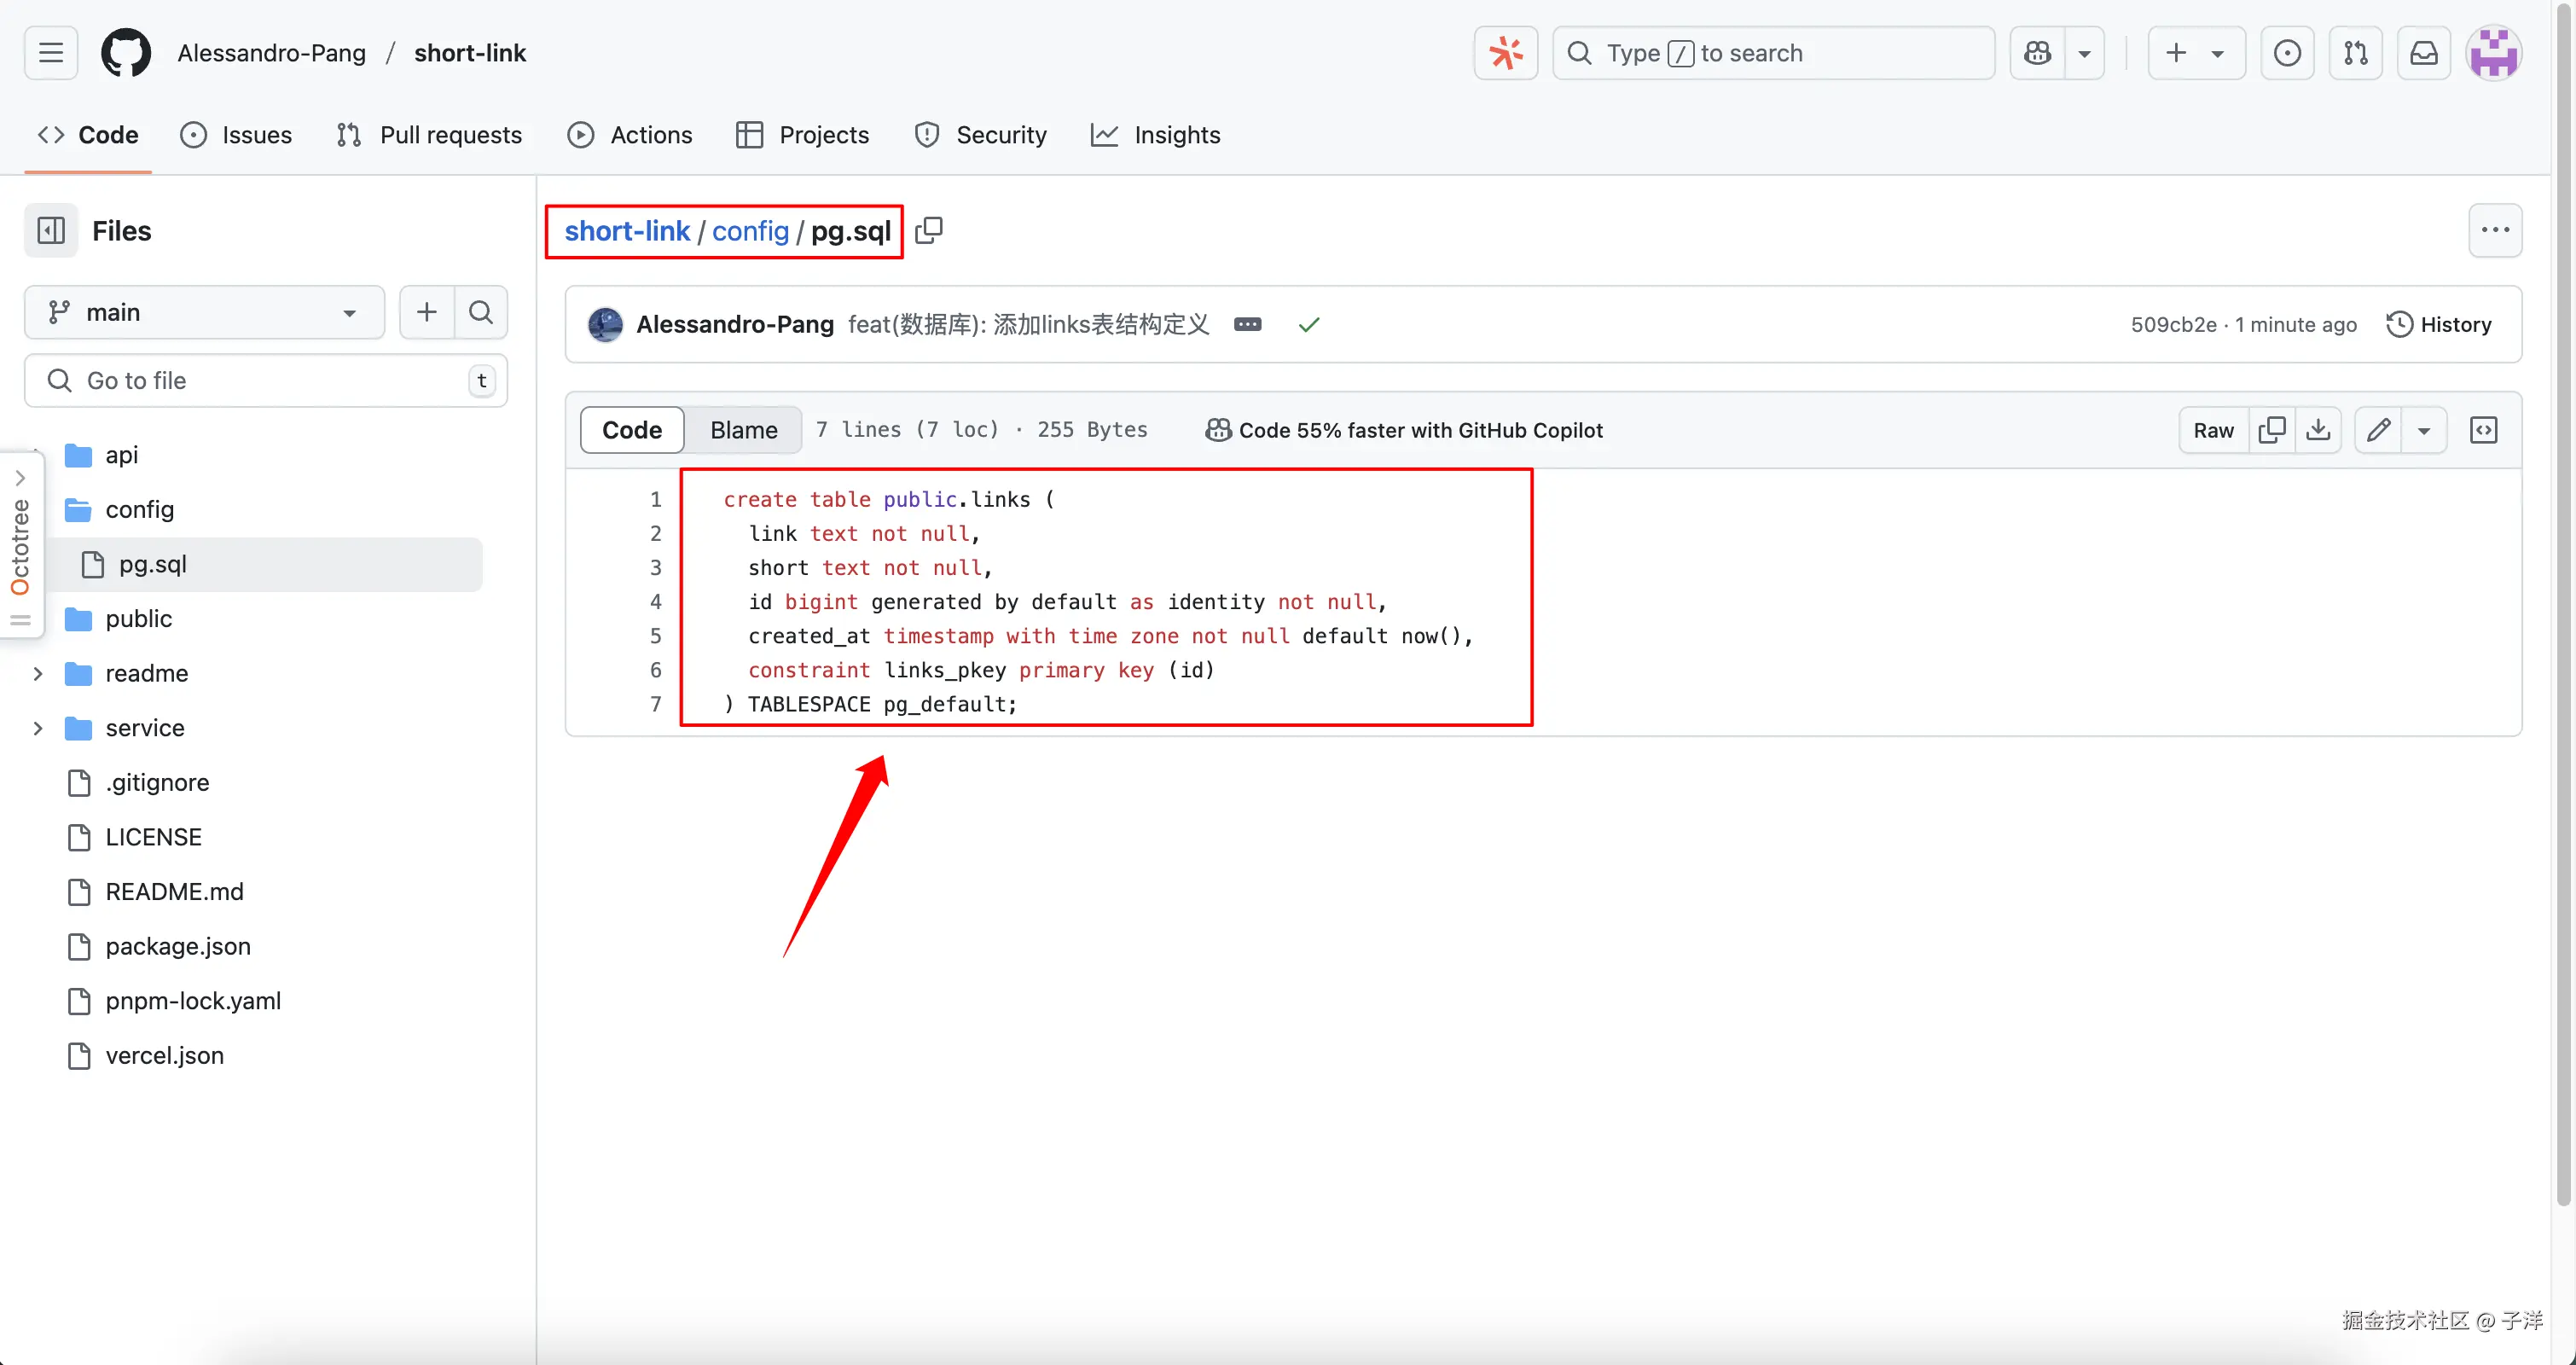
Task: Click the page vertical scrollbar
Action: (x=2563, y=600)
